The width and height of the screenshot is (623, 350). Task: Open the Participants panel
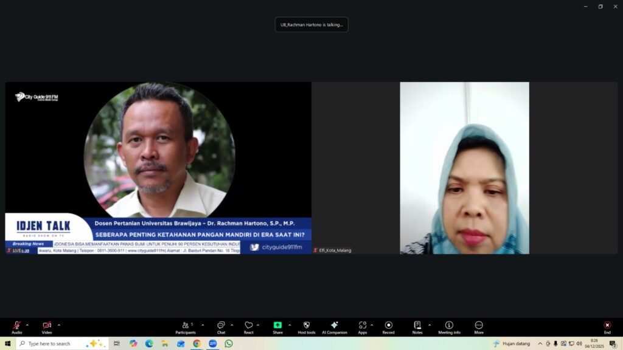(x=186, y=326)
